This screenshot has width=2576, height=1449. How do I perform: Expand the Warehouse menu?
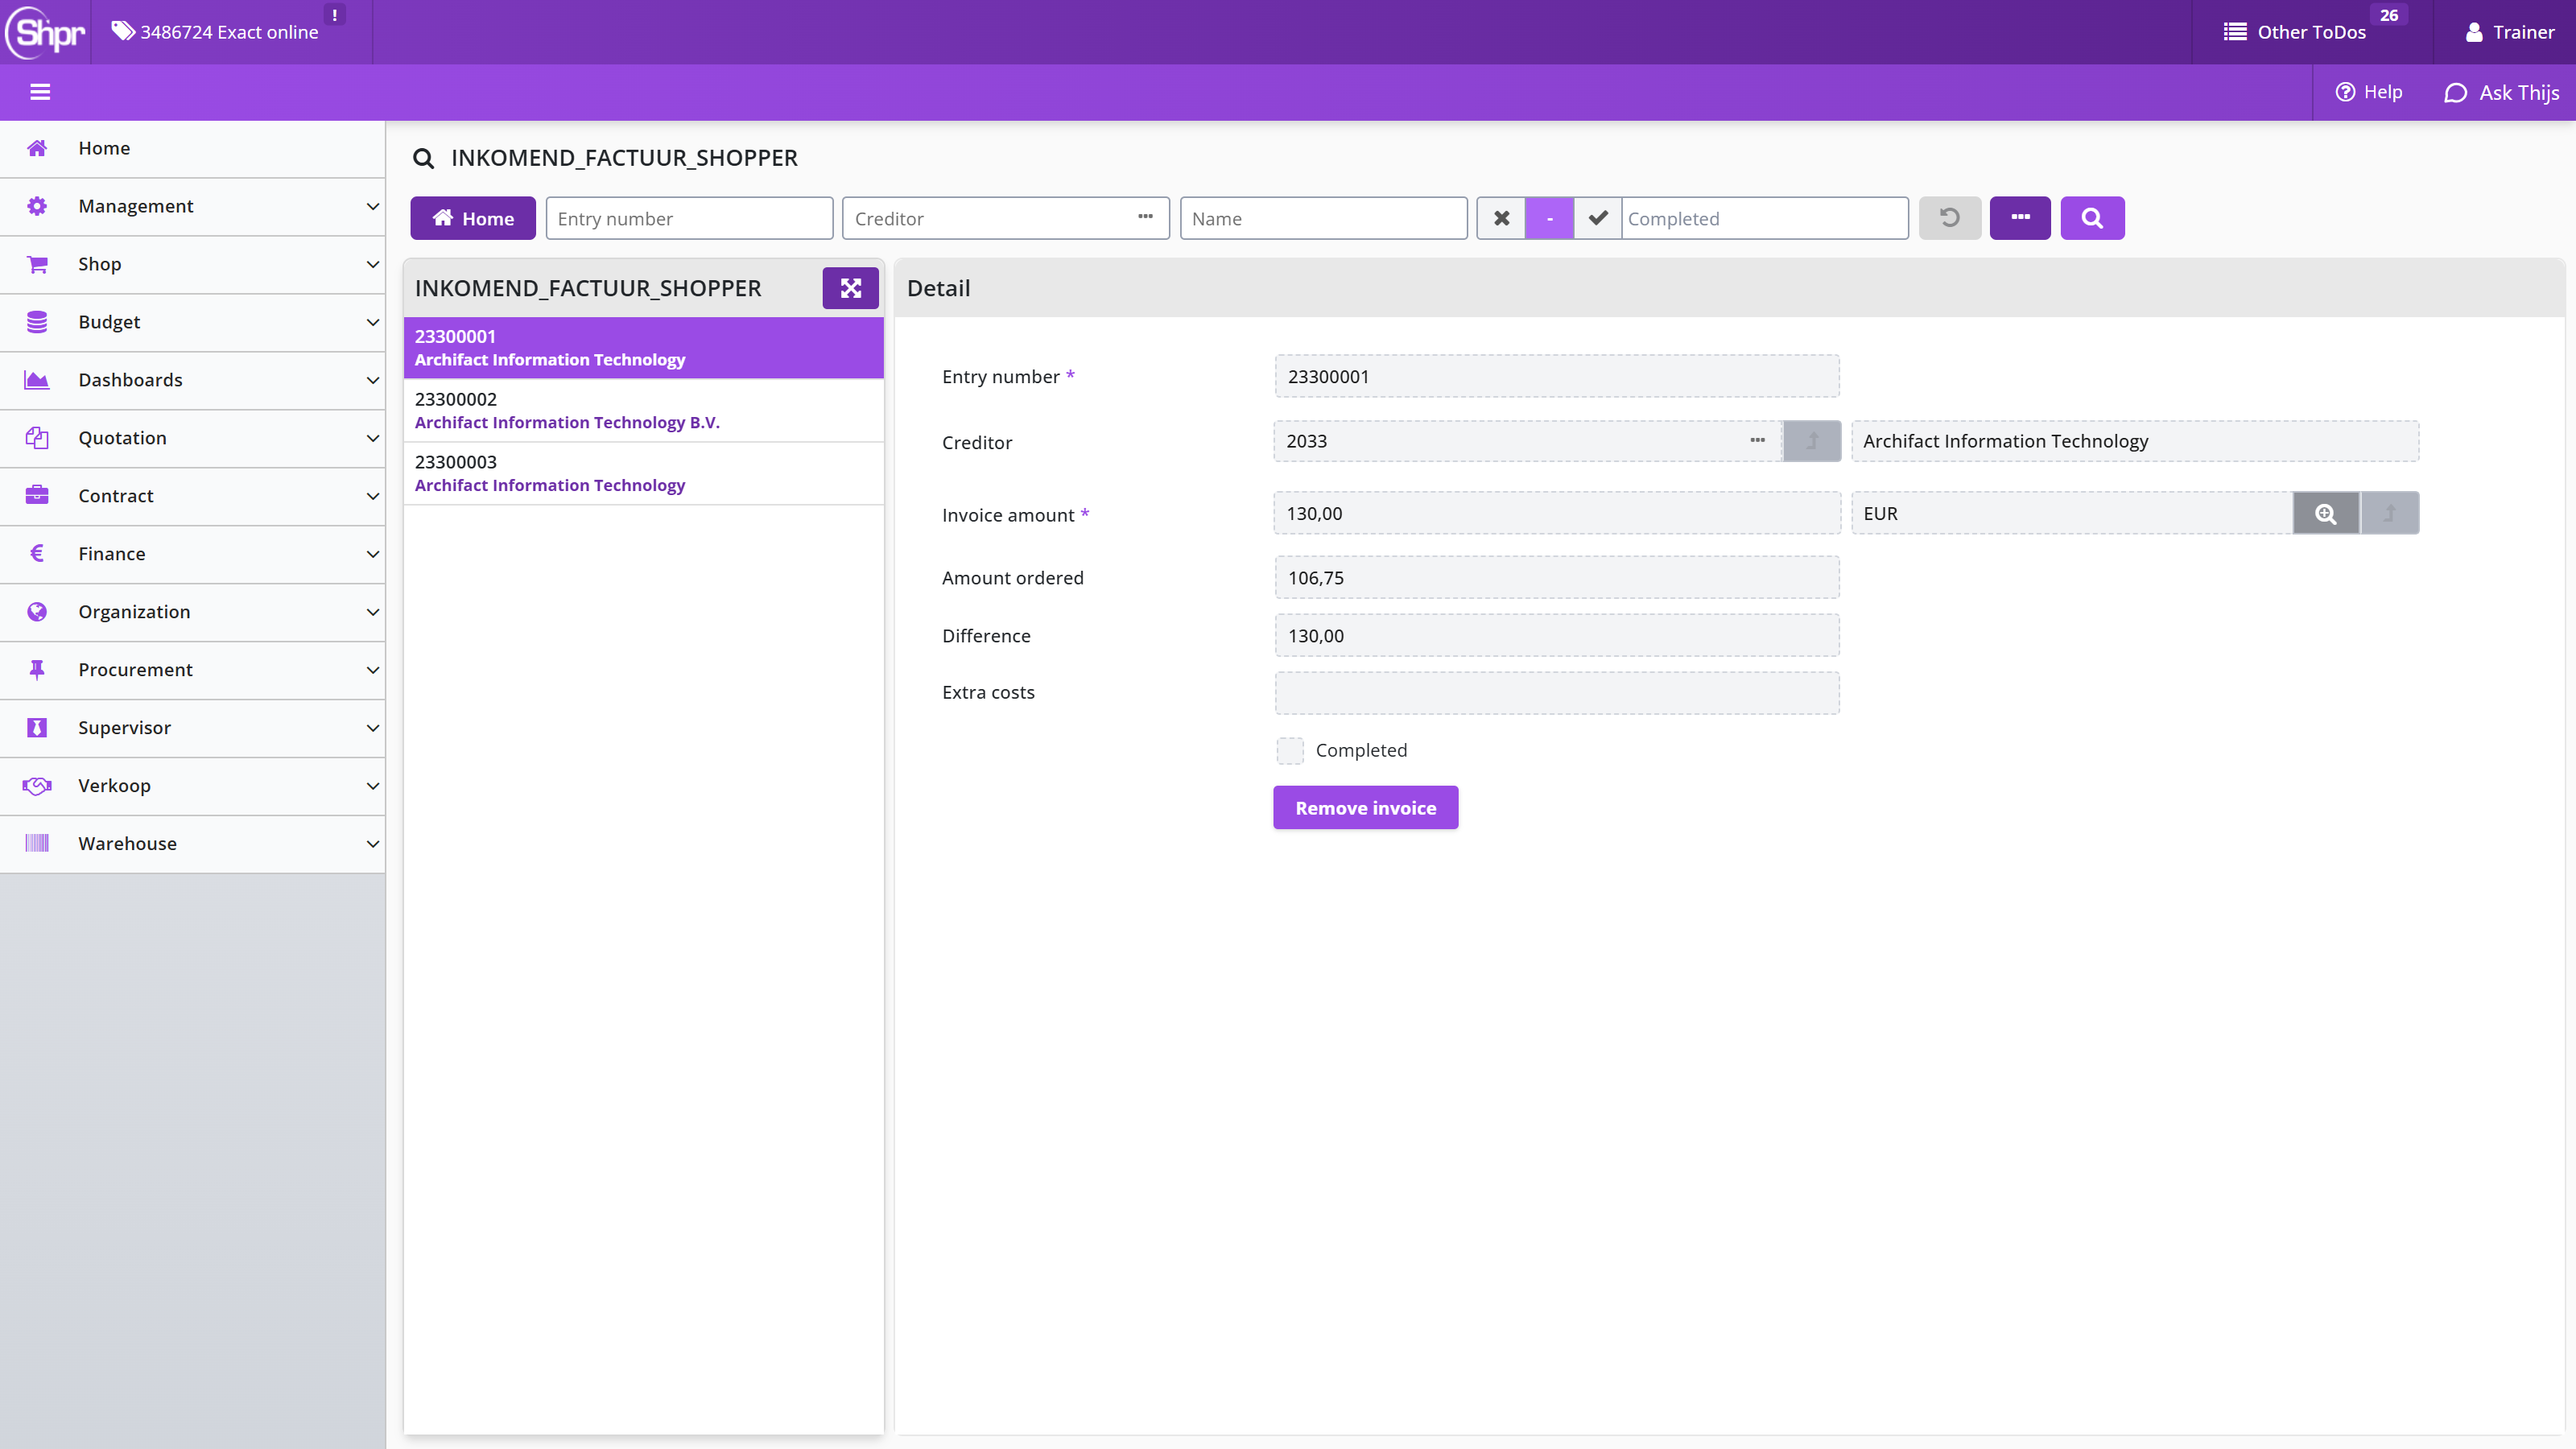coord(192,844)
